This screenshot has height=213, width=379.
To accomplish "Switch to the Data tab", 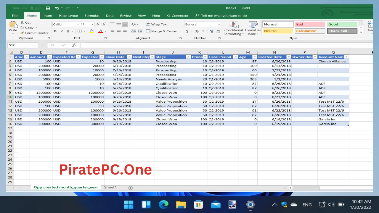I will 110,16.
